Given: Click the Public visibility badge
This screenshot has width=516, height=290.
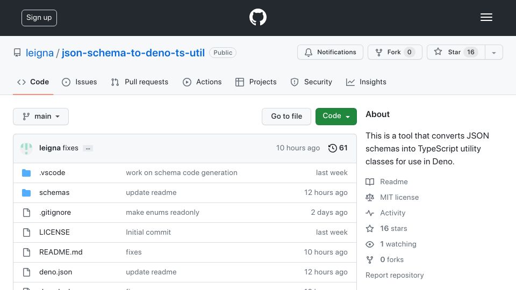Looking at the screenshot, I should point(223,53).
